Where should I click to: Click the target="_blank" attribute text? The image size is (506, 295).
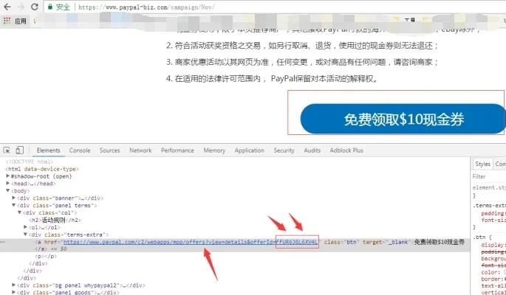[x=386, y=242]
